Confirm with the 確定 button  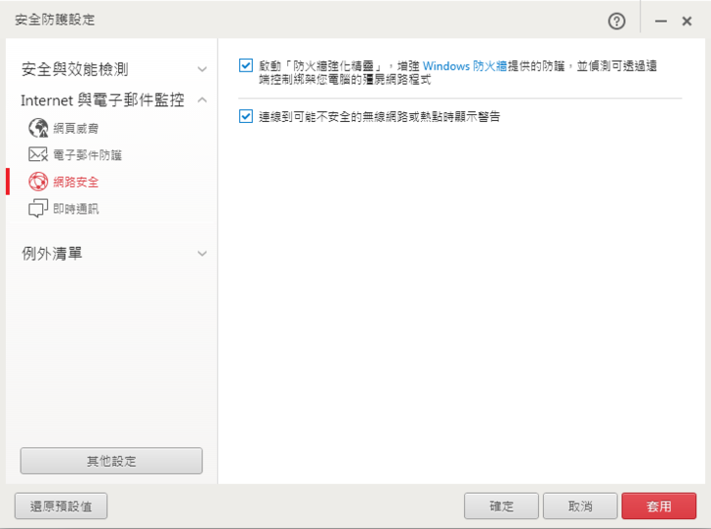pyautogui.click(x=502, y=506)
